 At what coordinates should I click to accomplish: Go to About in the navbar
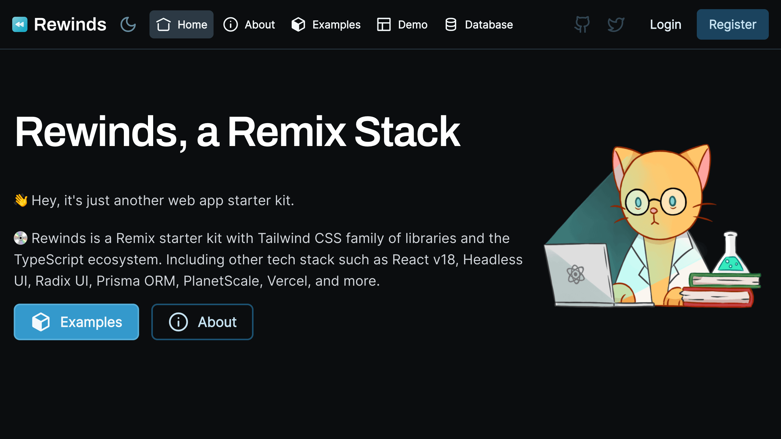tap(260, 24)
